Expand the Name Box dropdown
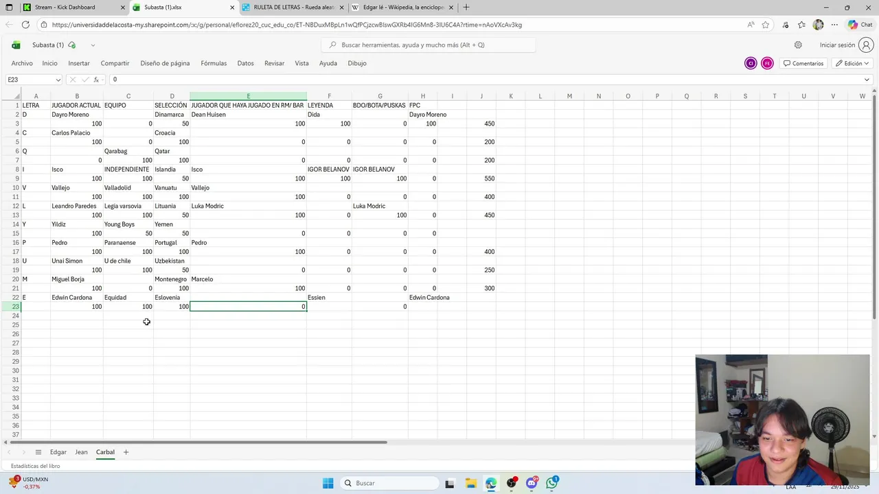This screenshot has width=879, height=494. point(58,80)
